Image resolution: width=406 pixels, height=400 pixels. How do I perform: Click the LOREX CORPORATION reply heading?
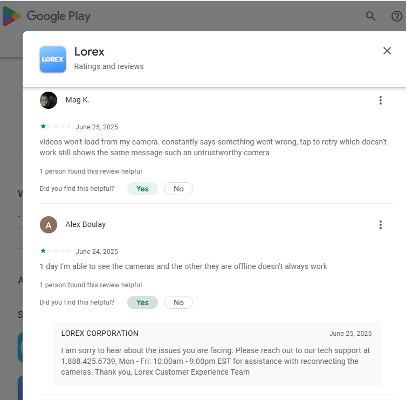point(100,334)
